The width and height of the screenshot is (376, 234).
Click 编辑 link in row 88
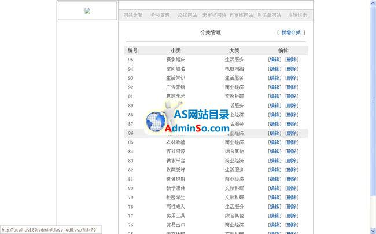[275, 115]
